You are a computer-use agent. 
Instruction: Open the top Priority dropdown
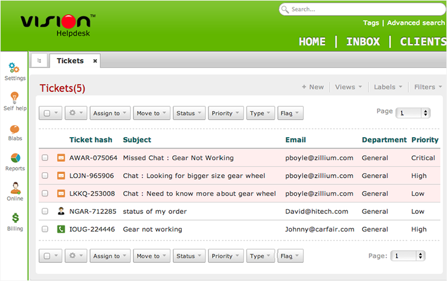(x=226, y=113)
